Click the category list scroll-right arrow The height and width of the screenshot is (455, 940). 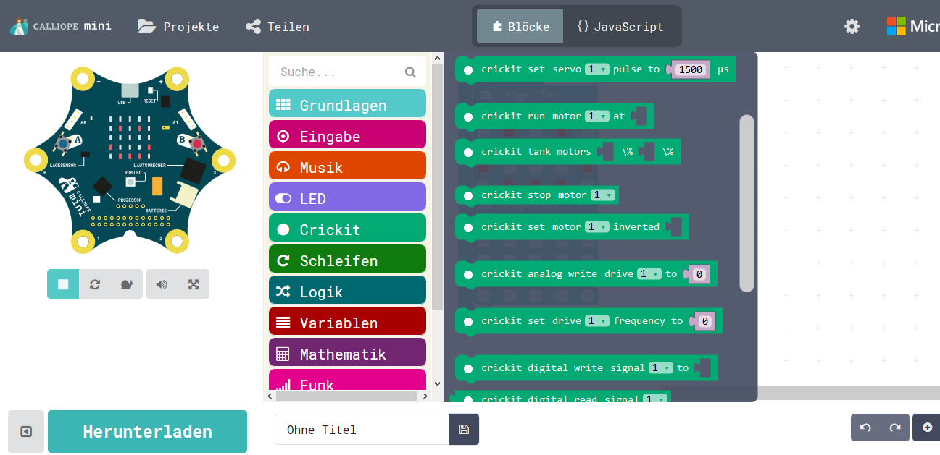tap(427, 396)
